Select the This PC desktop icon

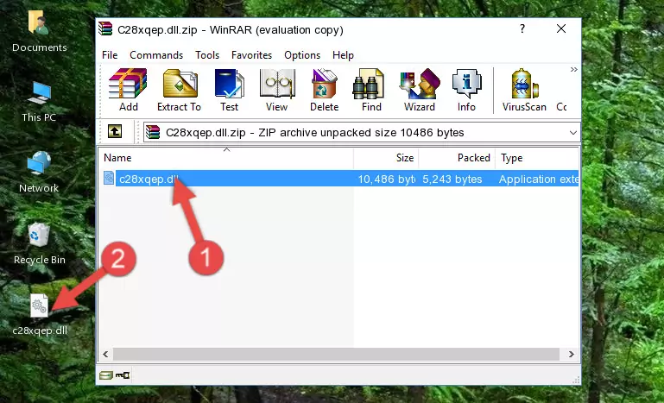(x=39, y=102)
